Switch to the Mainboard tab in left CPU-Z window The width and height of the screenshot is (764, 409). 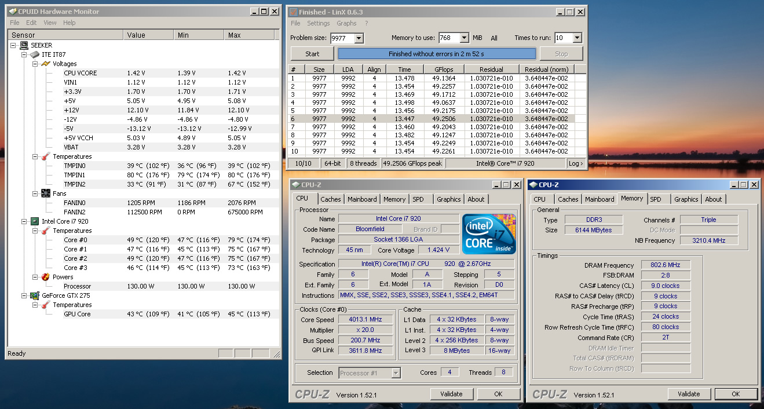coord(362,199)
